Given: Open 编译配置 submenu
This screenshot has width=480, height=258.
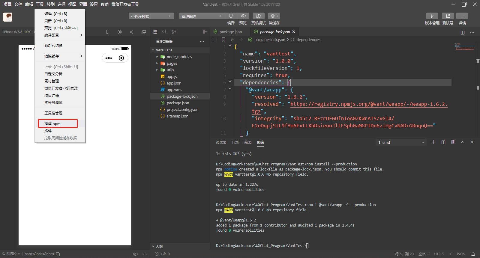Looking at the screenshot, I should [60, 35].
